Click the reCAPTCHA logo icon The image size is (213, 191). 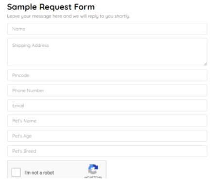click(93, 169)
